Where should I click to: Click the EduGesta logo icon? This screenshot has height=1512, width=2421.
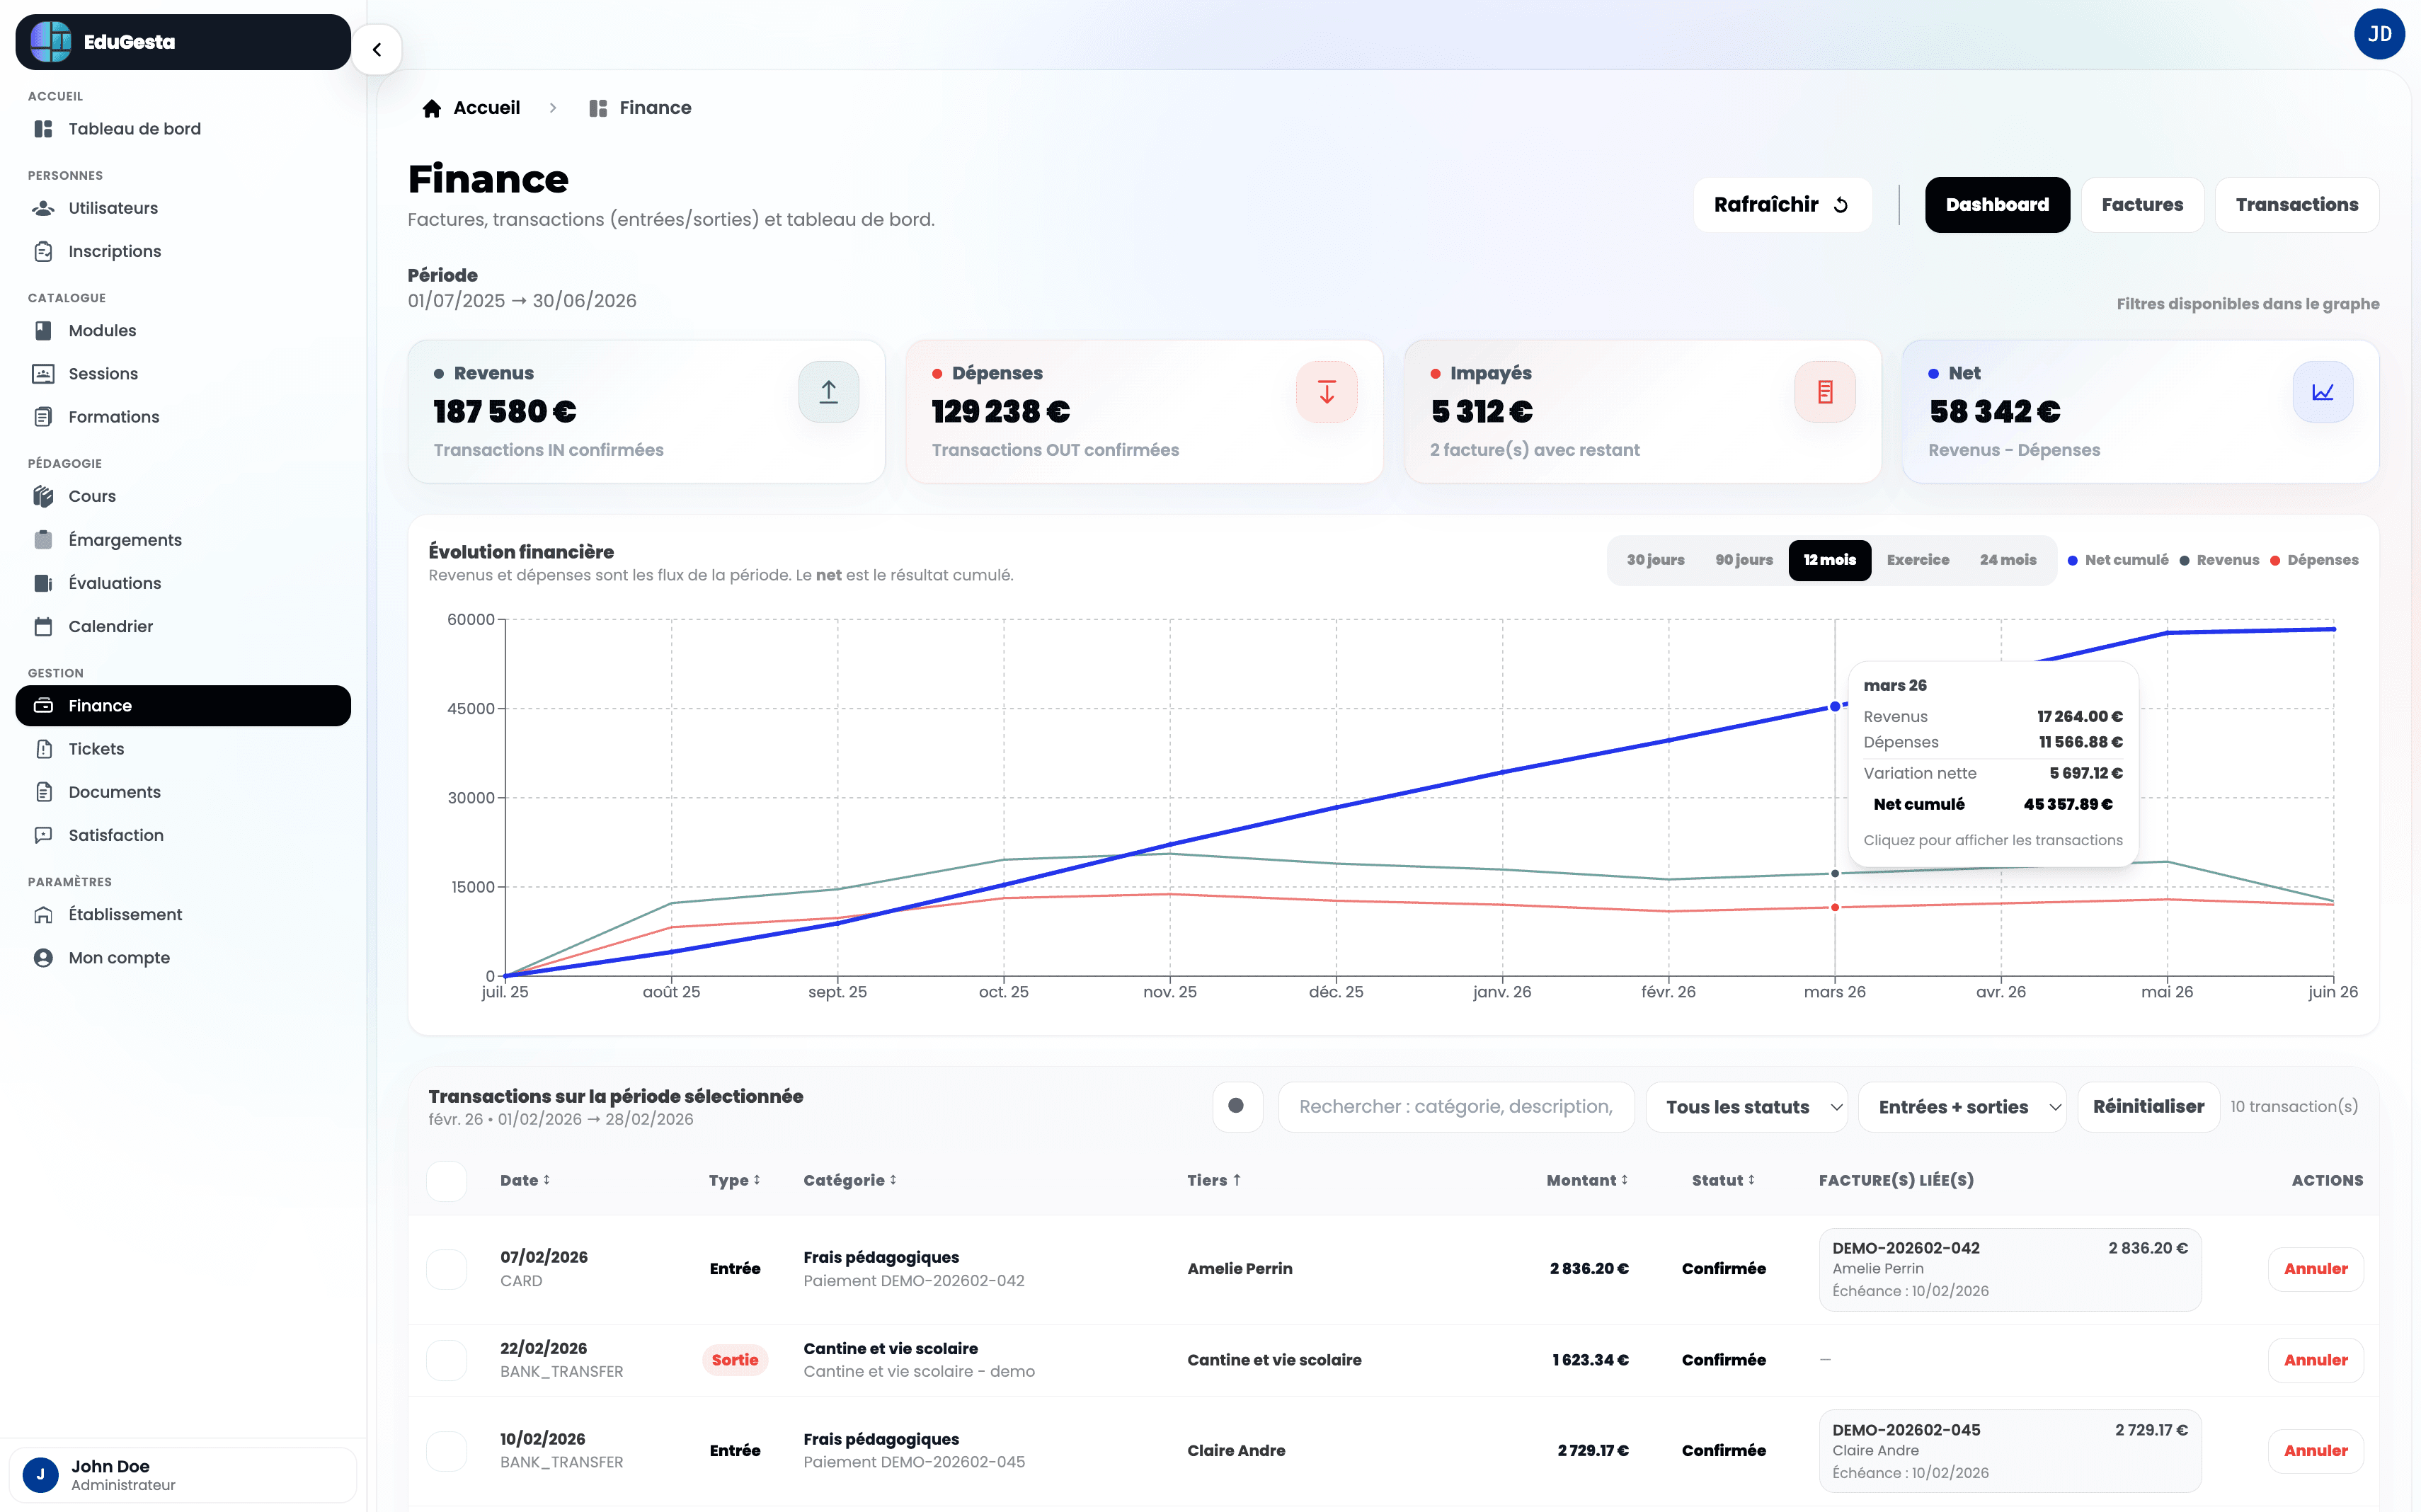[x=51, y=42]
